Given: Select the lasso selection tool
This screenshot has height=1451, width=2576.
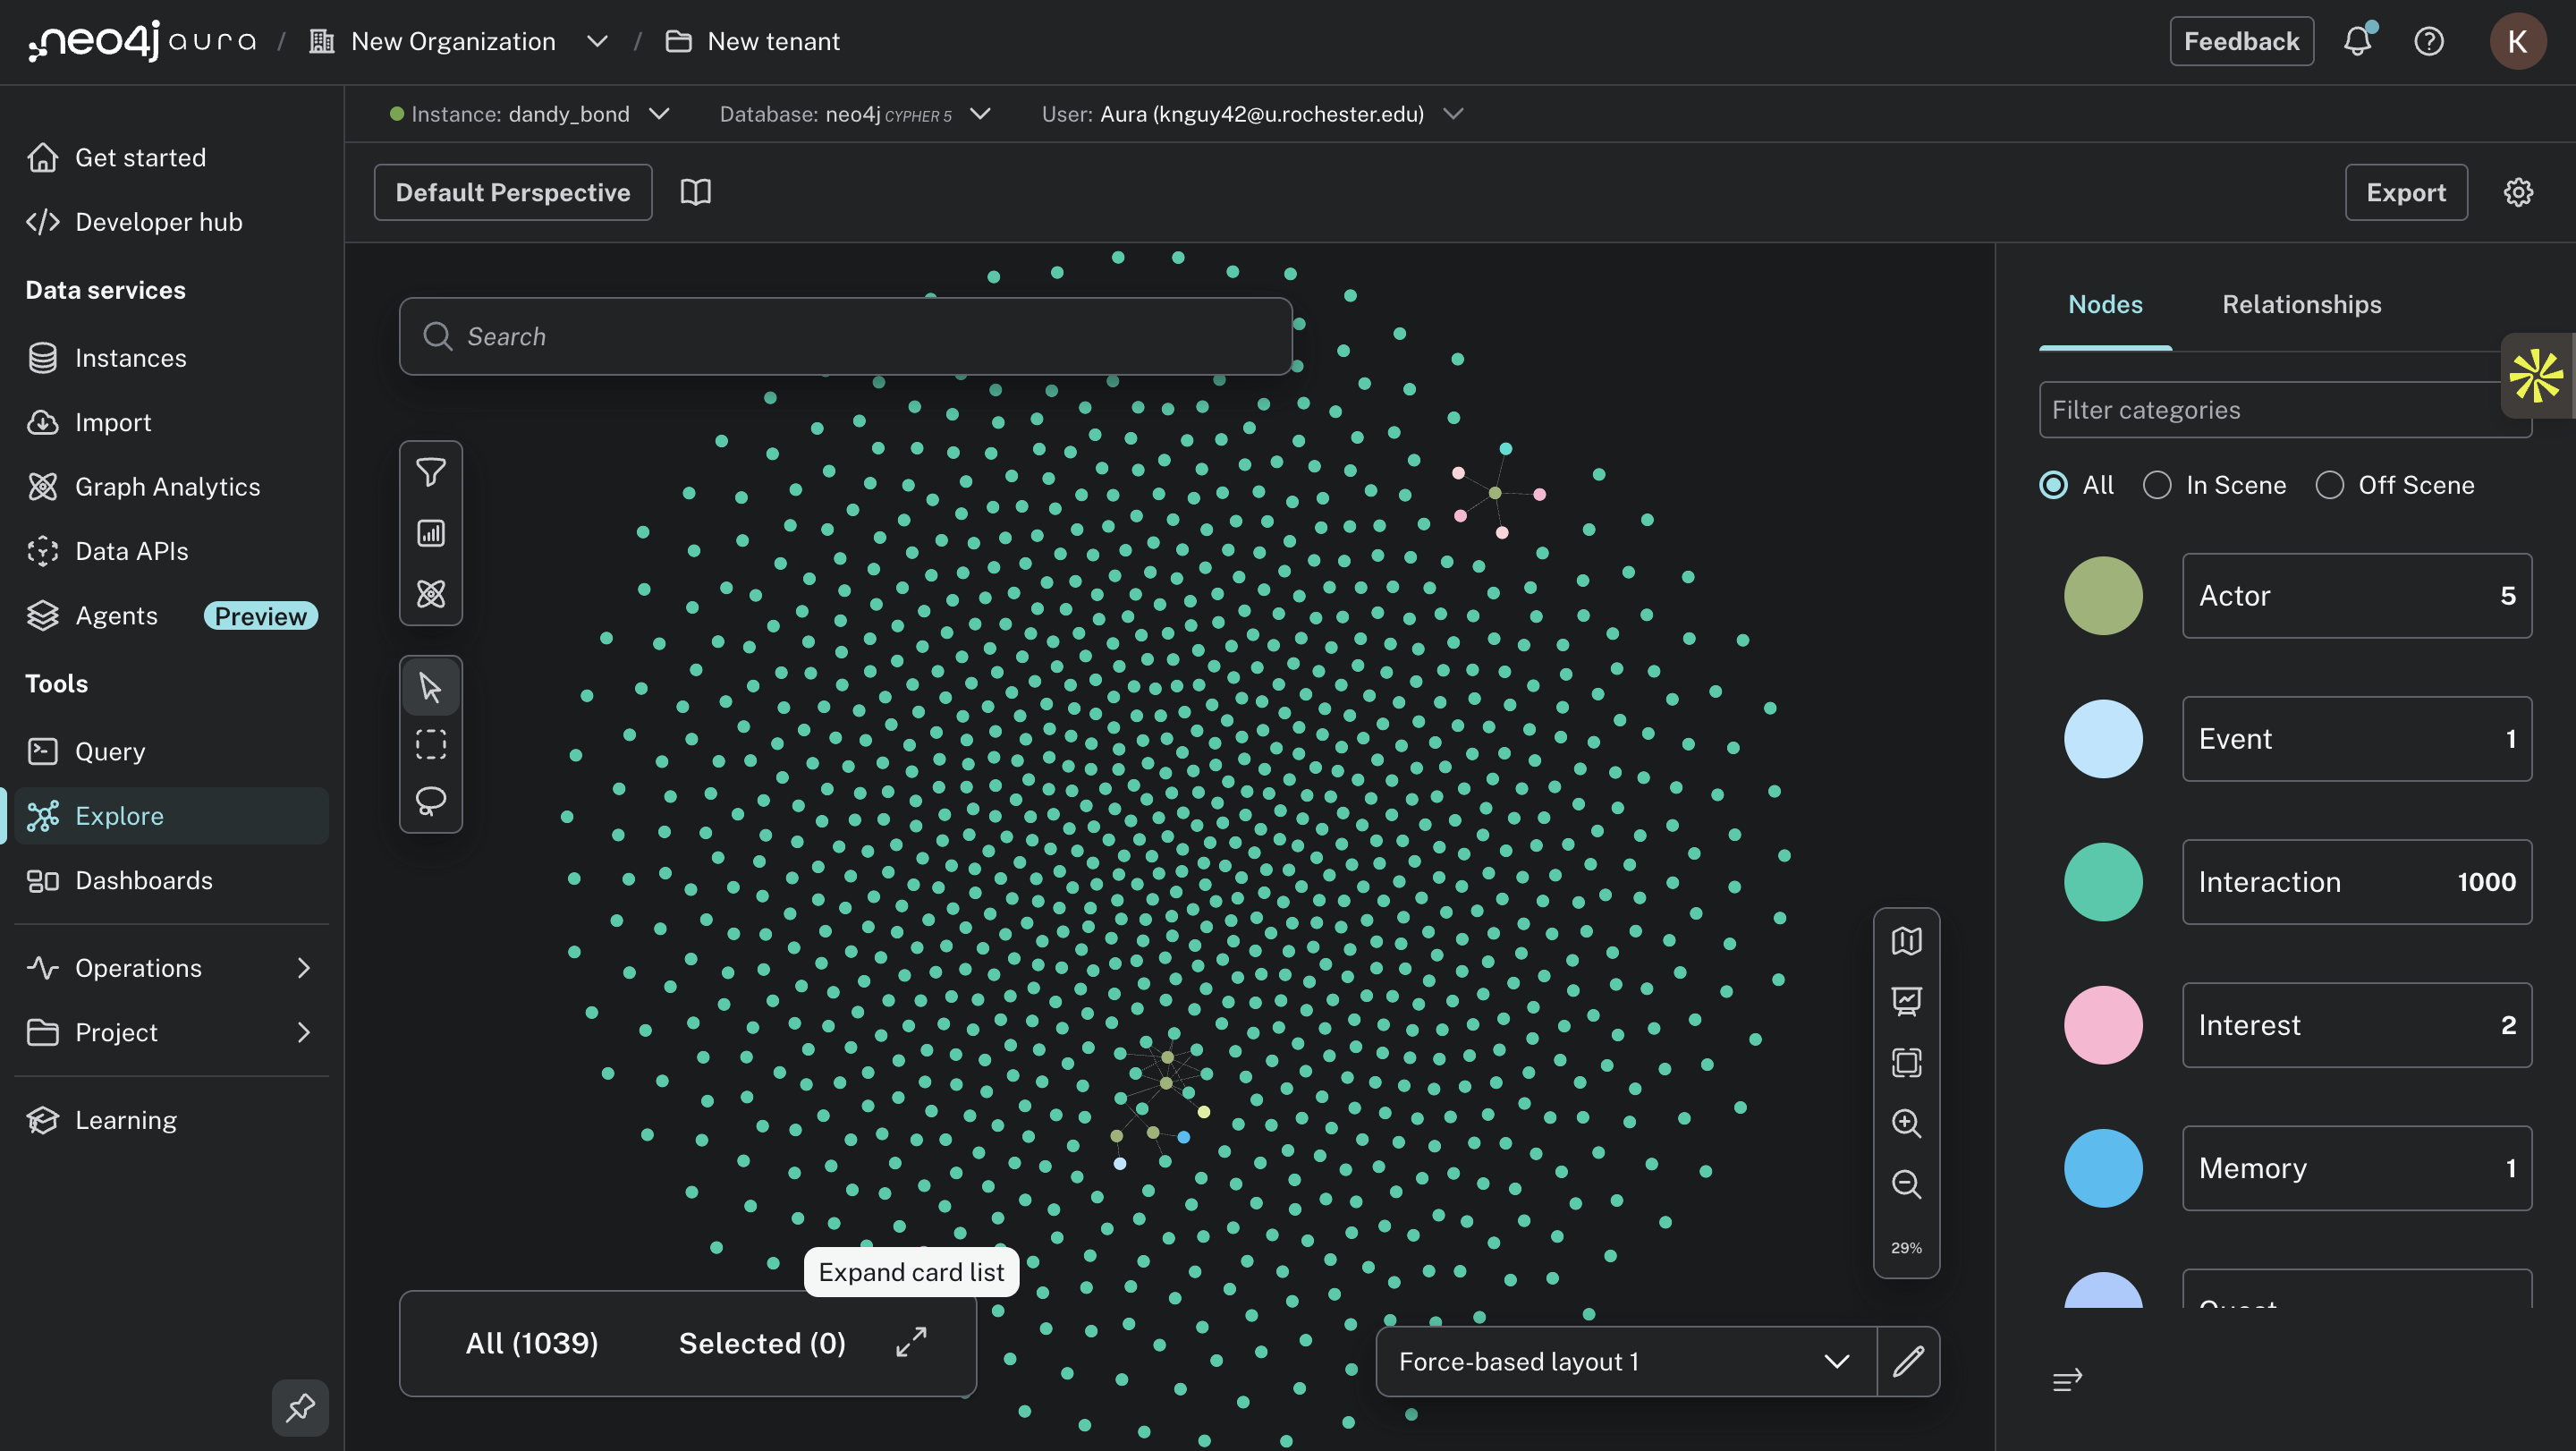Looking at the screenshot, I should (x=431, y=800).
